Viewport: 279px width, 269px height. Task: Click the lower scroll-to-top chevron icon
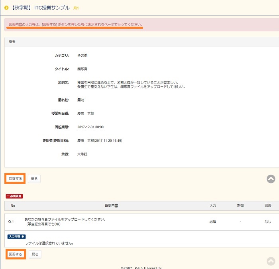click(x=271, y=261)
